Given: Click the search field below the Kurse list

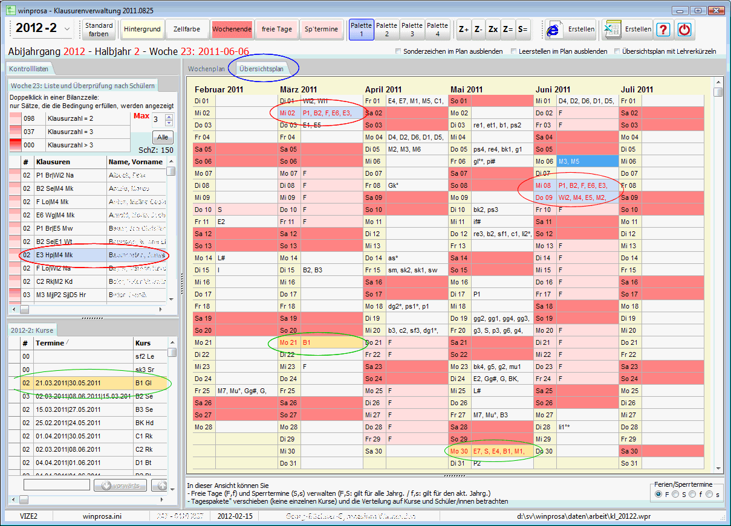Looking at the screenshot, I should (57, 485).
